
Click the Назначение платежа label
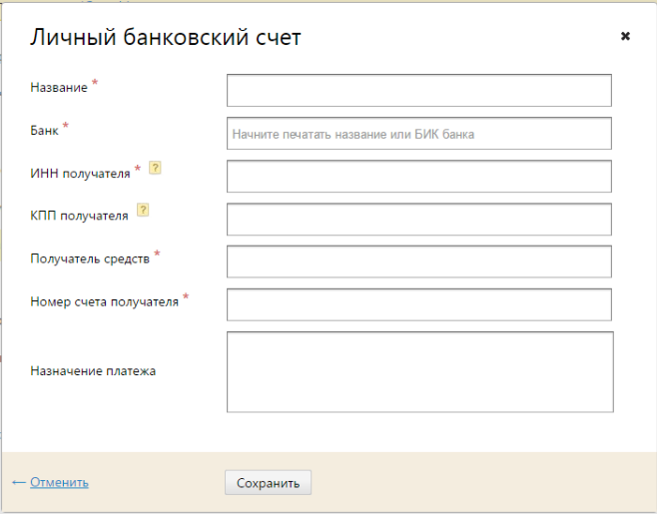click(93, 371)
